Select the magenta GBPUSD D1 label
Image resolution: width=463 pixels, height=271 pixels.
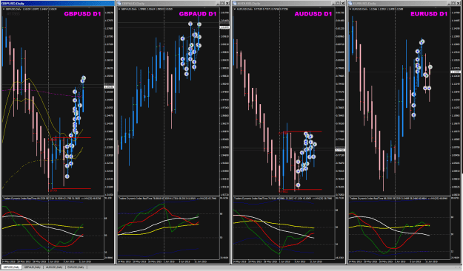pyautogui.click(x=82, y=14)
